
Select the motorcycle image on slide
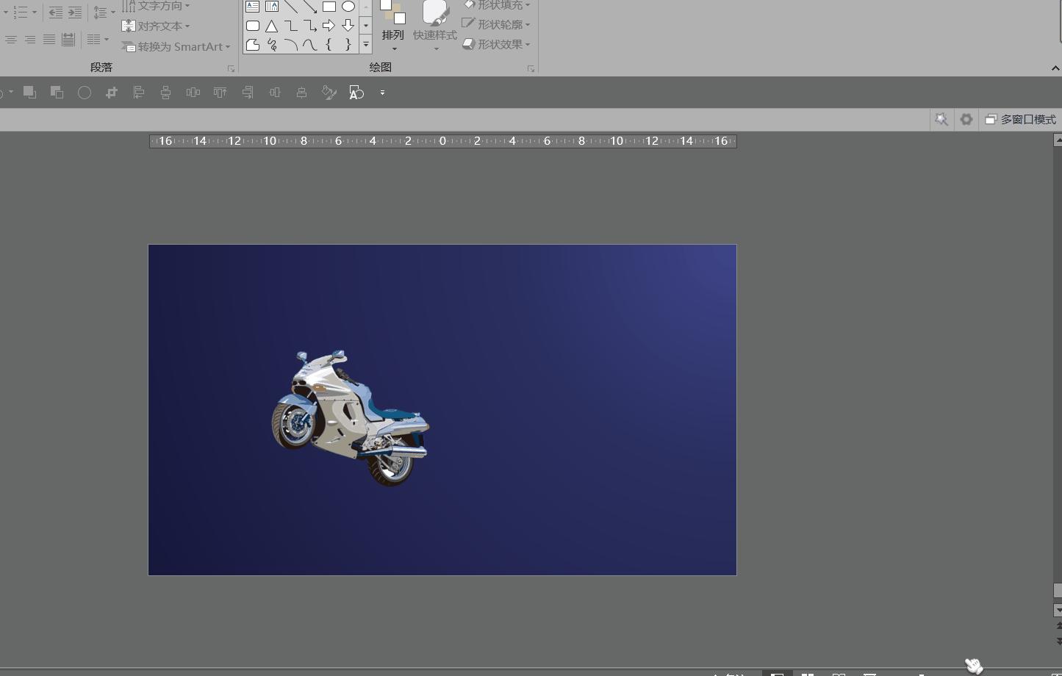click(x=351, y=418)
